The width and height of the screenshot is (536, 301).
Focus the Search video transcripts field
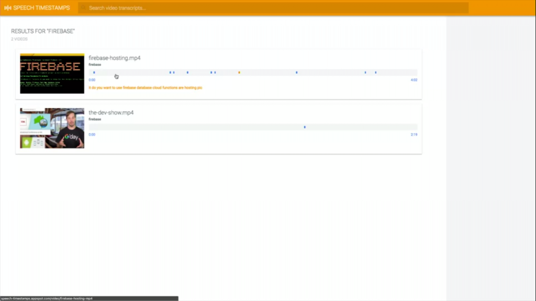pyautogui.click(x=273, y=8)
